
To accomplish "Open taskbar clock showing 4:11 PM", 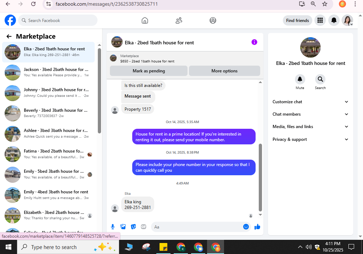I will click(333, 247).
